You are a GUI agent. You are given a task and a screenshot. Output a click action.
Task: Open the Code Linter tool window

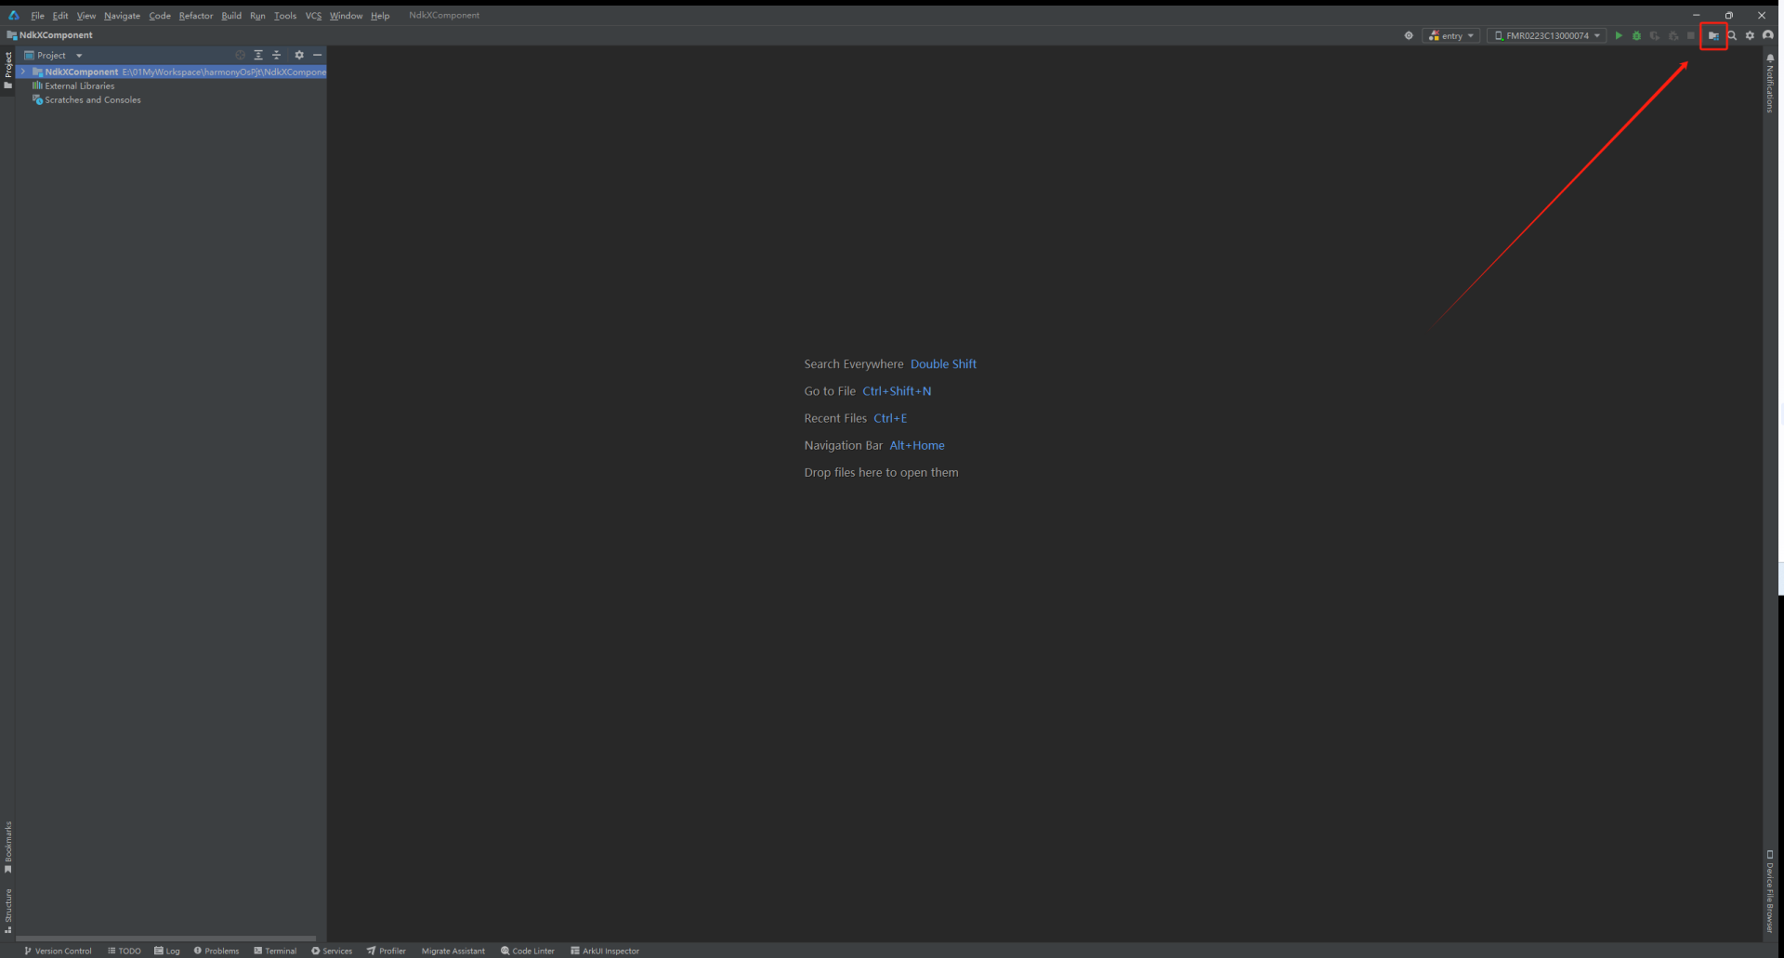528,951
